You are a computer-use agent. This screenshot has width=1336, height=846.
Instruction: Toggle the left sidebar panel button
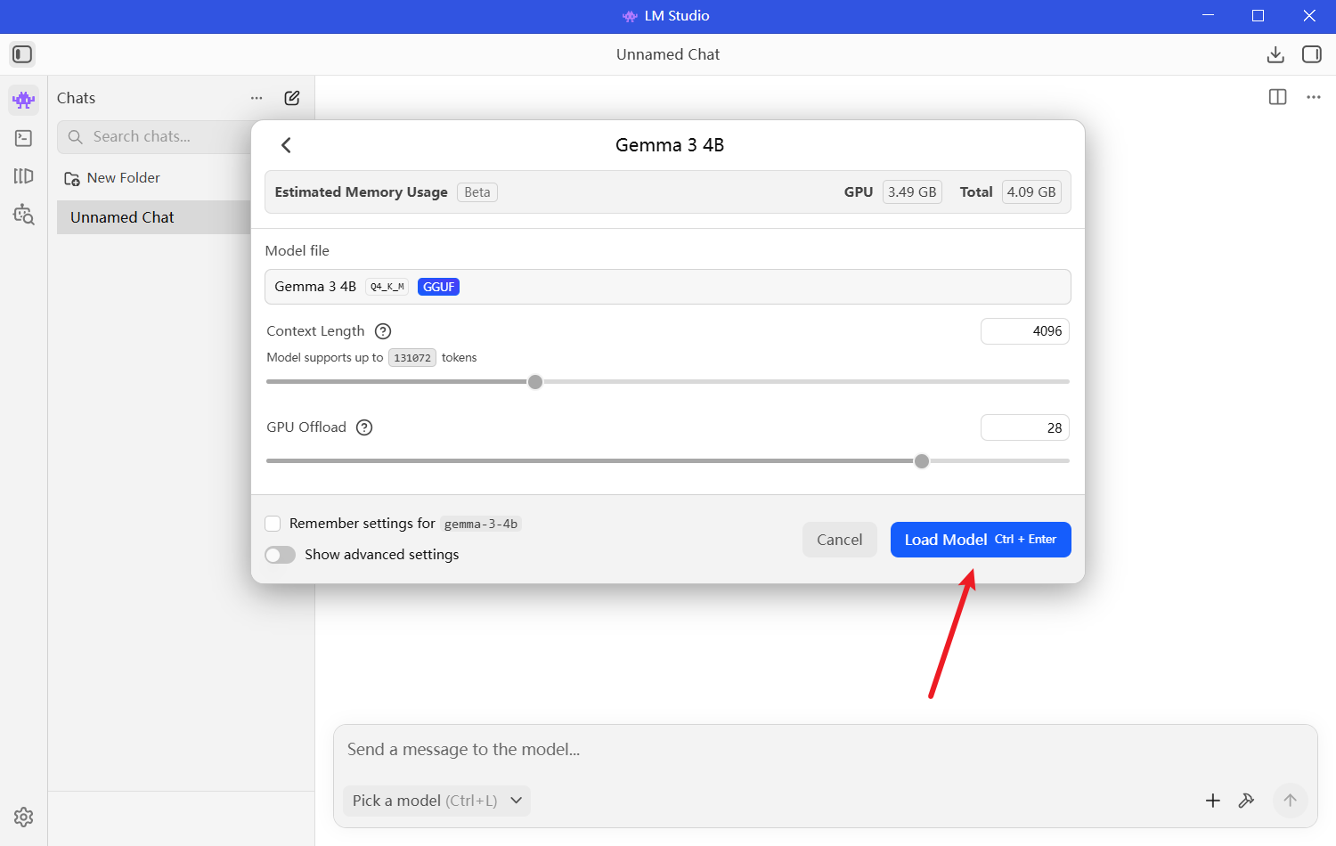coord(22,54)
